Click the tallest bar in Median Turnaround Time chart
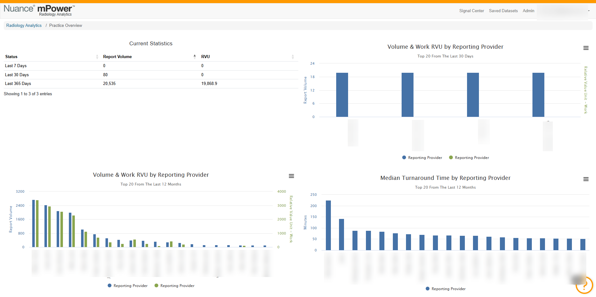This screenshot has width=596, height=297. tap(328, 225)
